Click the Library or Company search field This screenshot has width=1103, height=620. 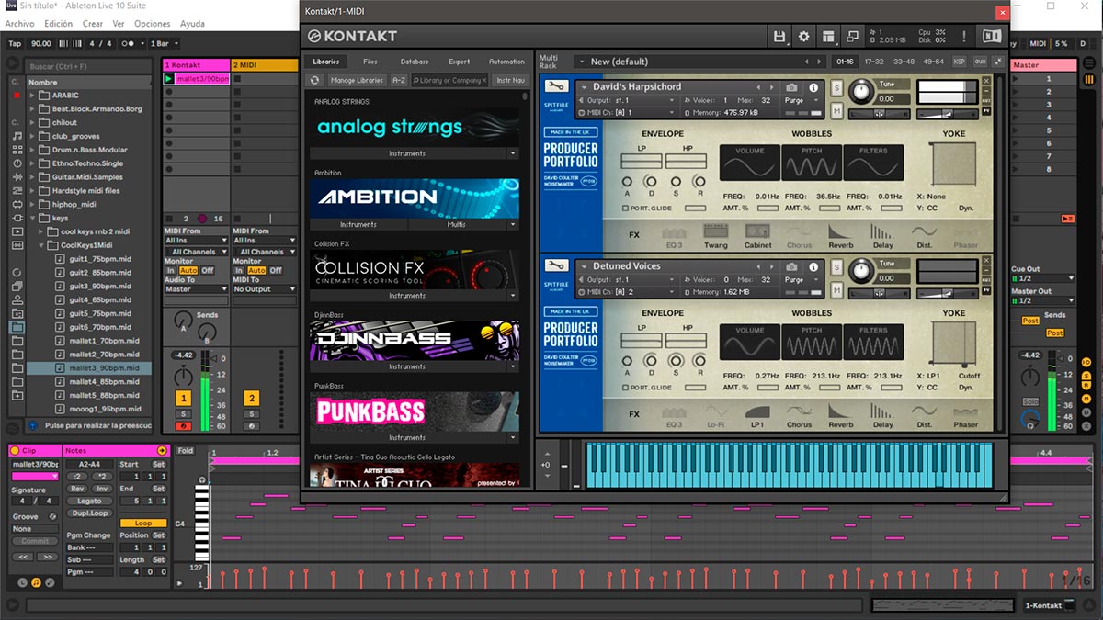point(449,80)
